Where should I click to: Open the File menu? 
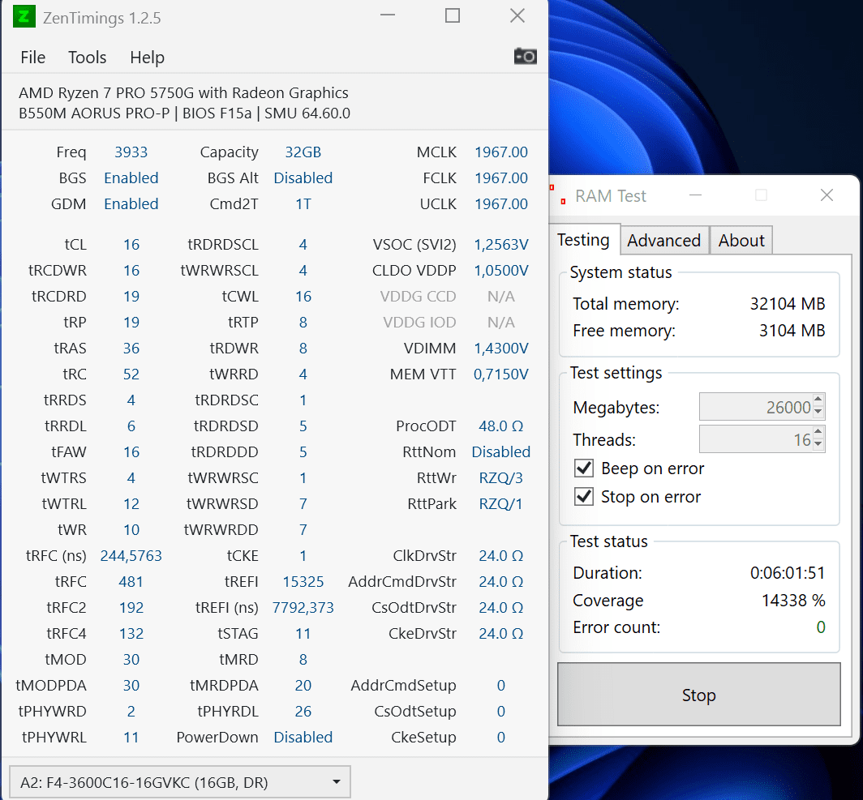(x=33, y=58)
